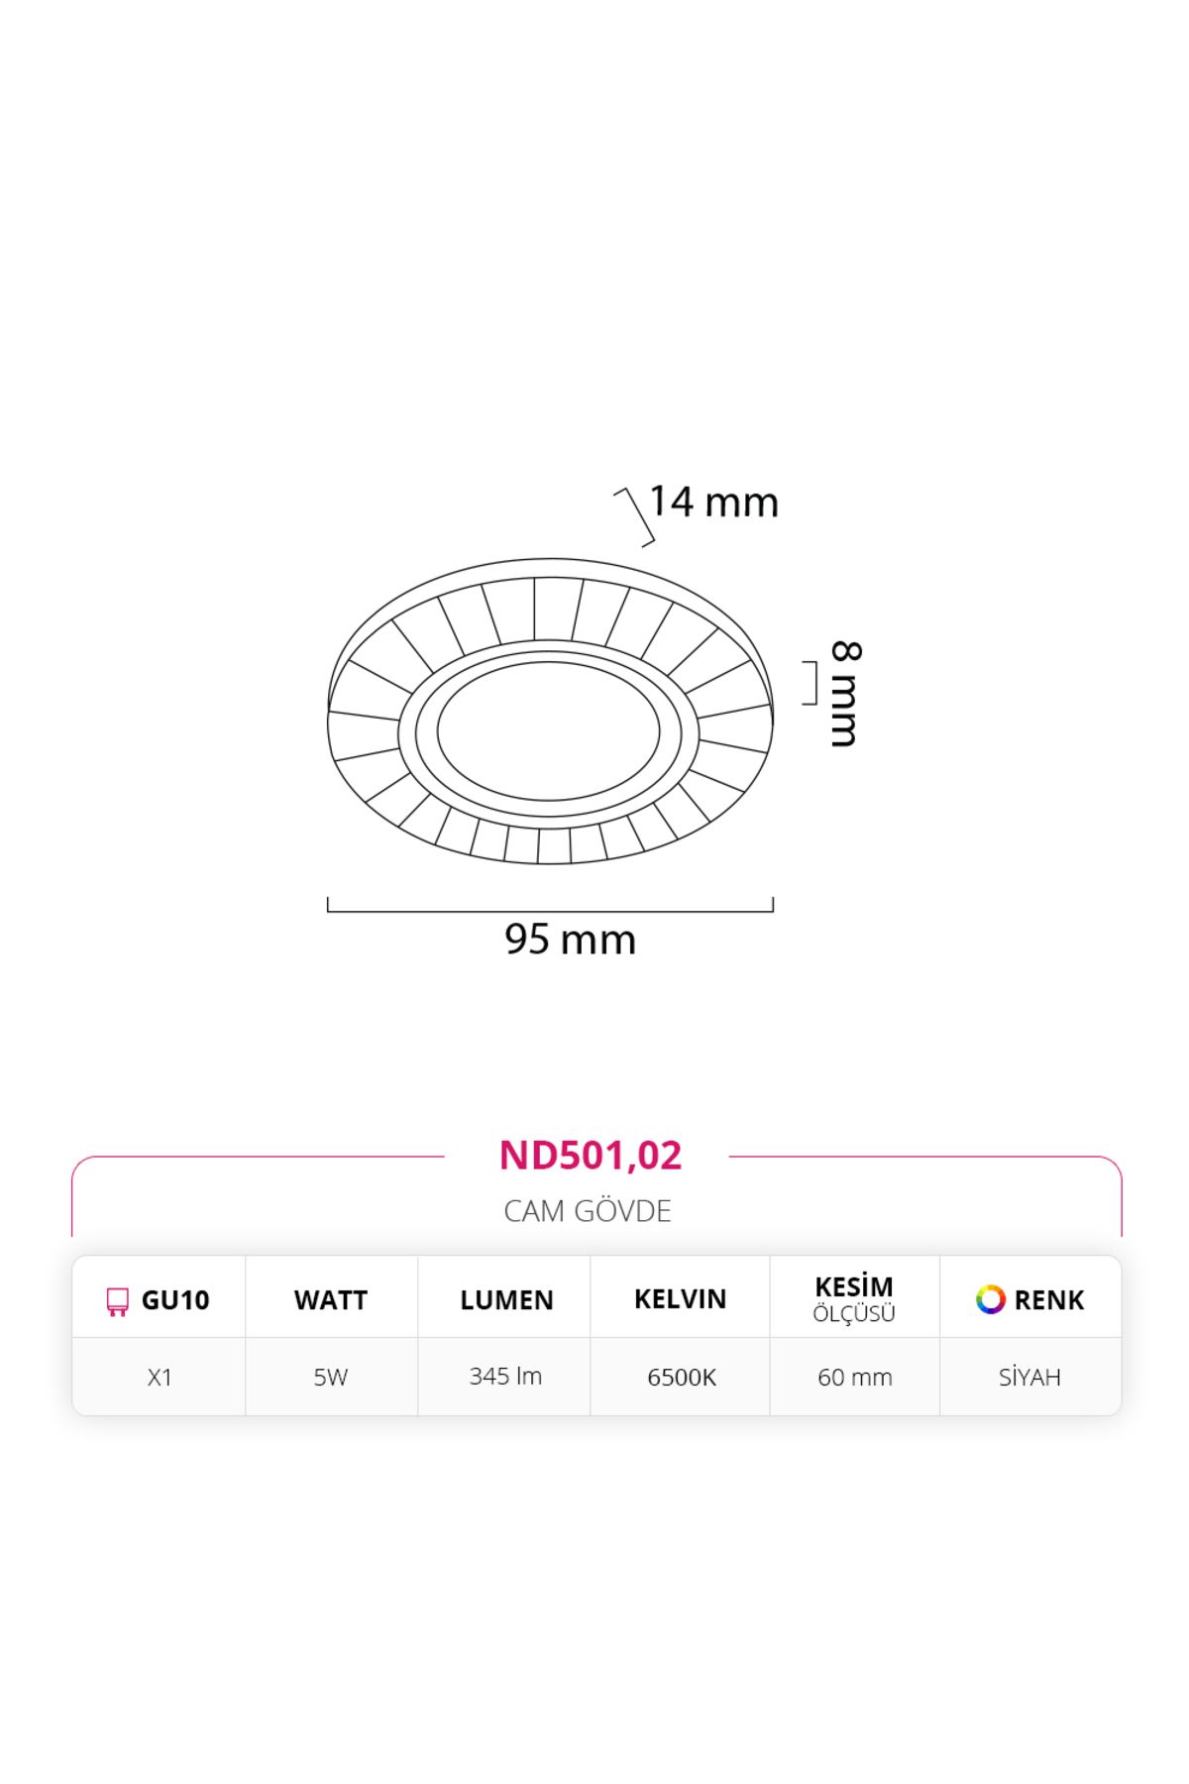Click the 8 mm height bracket mark
This screenshot has height=1784, width=1189.
pyautogui.click(x=810, y=683)
